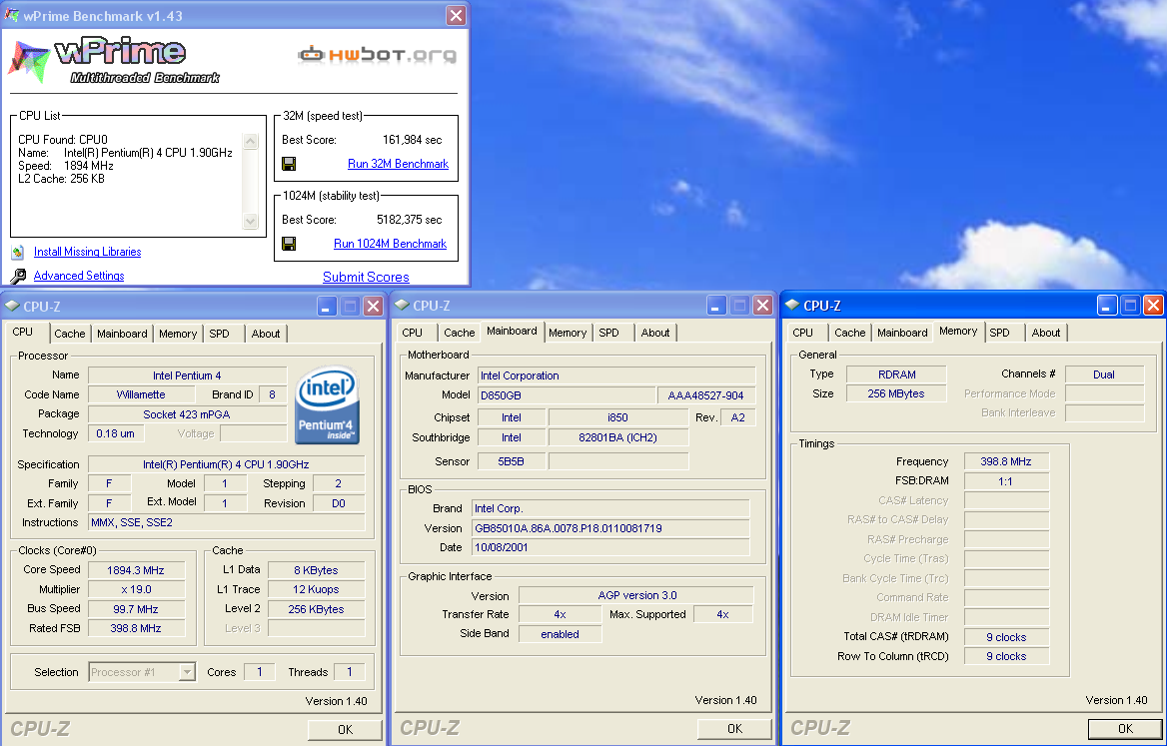Viewport: 1167px width, 746px height.
Task: Run the 1024M Benchmark
Action: click(x=390, y=244)
